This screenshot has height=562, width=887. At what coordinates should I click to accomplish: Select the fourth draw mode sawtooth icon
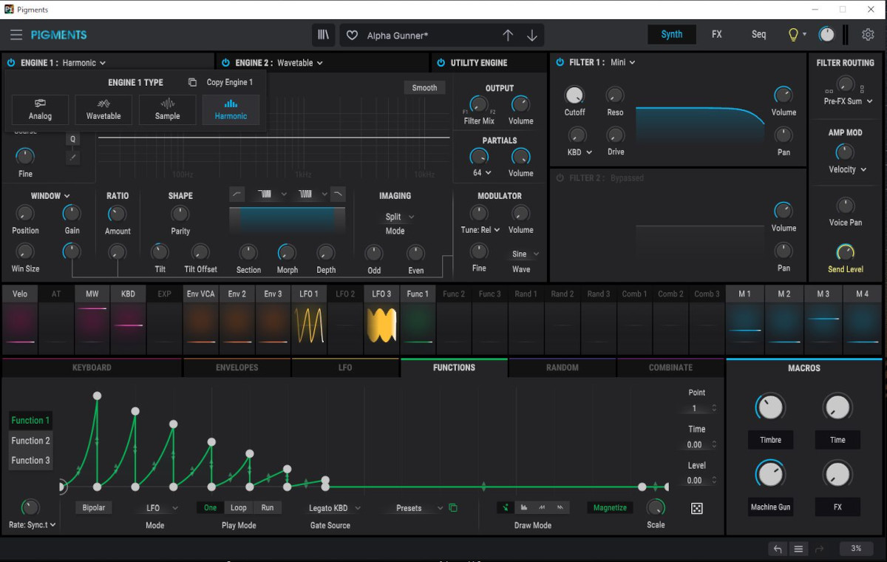(x=560, y=507)
